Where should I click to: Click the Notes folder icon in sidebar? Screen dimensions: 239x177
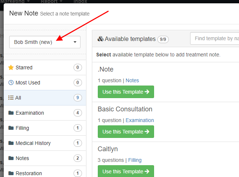click(11, 158)
